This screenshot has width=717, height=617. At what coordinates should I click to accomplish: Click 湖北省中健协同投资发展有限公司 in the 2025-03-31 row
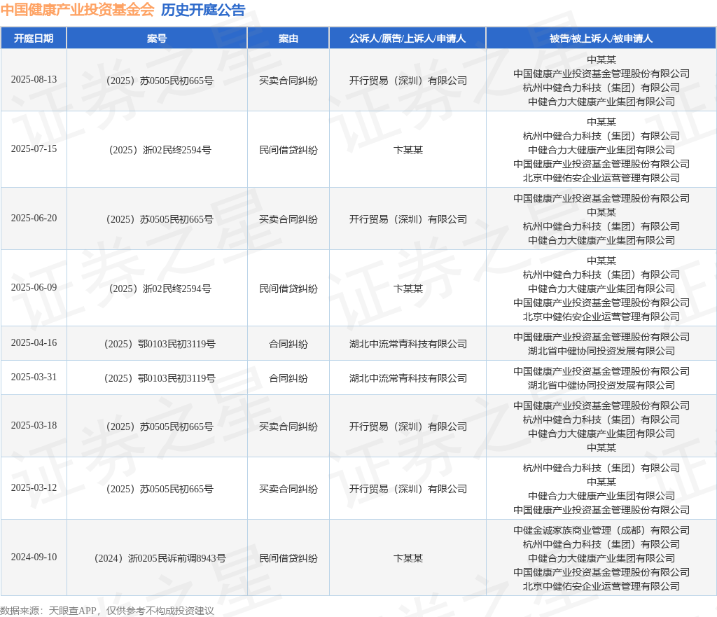click(x=601, y=386)
